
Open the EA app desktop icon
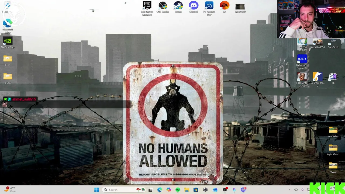[x=225, y=7]
